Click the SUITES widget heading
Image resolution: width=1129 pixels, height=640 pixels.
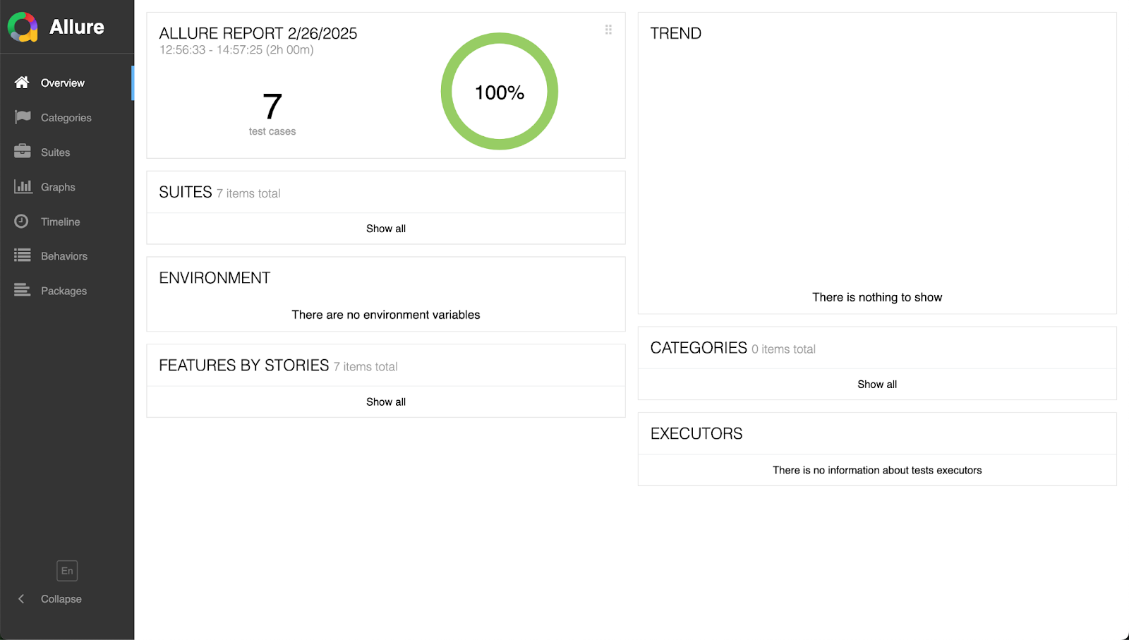tap(186, 192)
